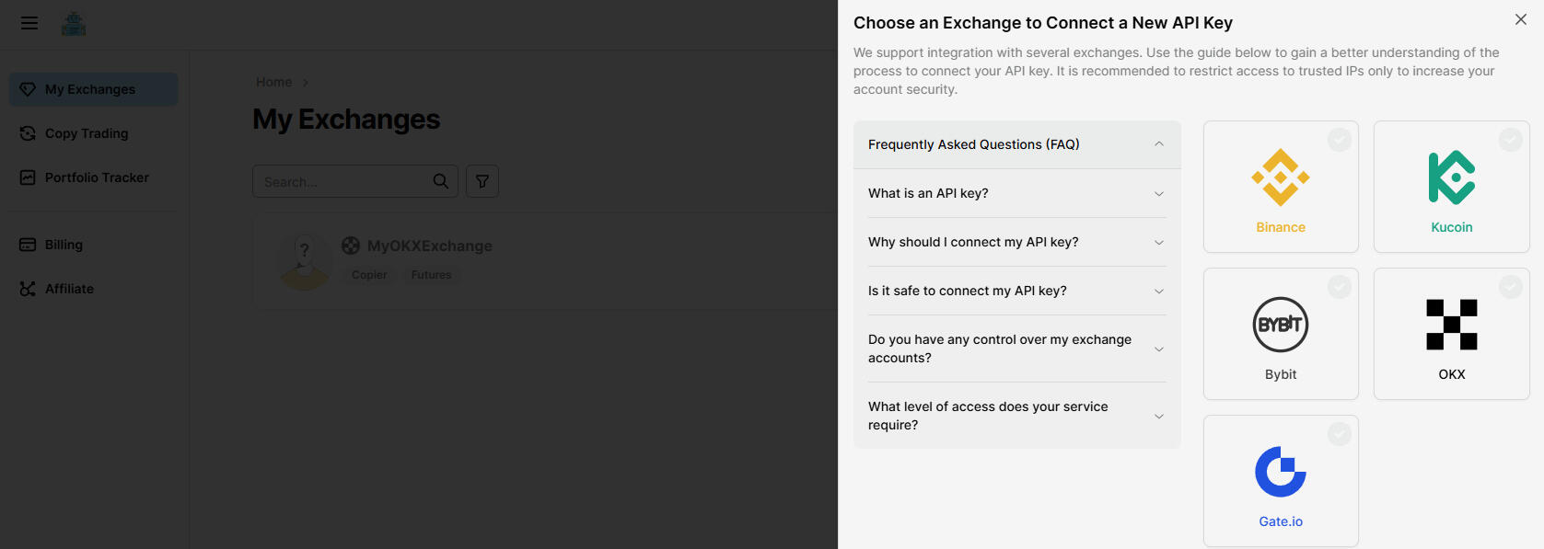The image size is (1544, 549).
Task: Choose the Bybit logo icon
Action: [x=1280, y=325]
